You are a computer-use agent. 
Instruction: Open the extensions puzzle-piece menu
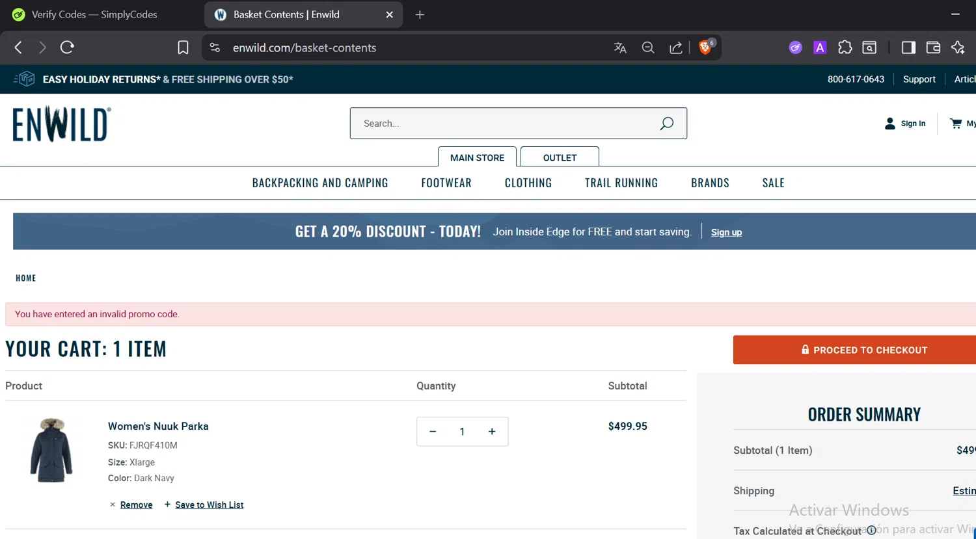click(x=845, y=47)
